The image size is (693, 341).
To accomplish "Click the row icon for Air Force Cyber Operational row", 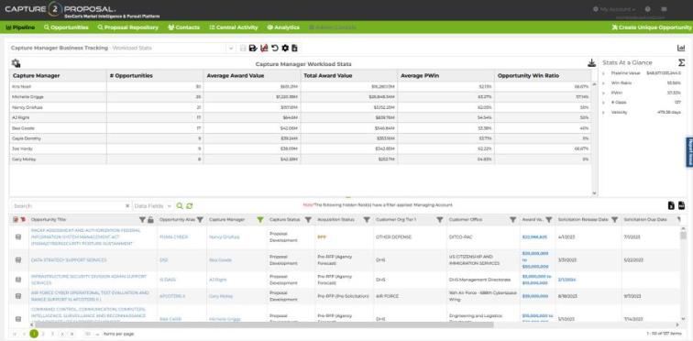I will point(18,296).
